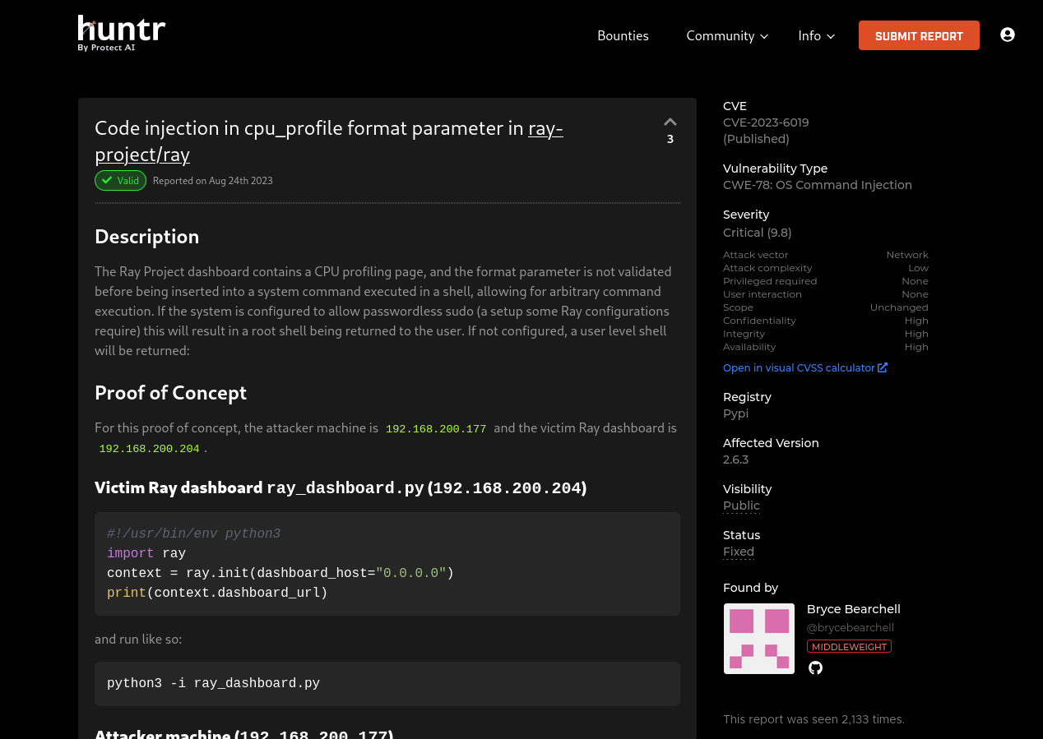Click the Public visibility label

point(741,506)
